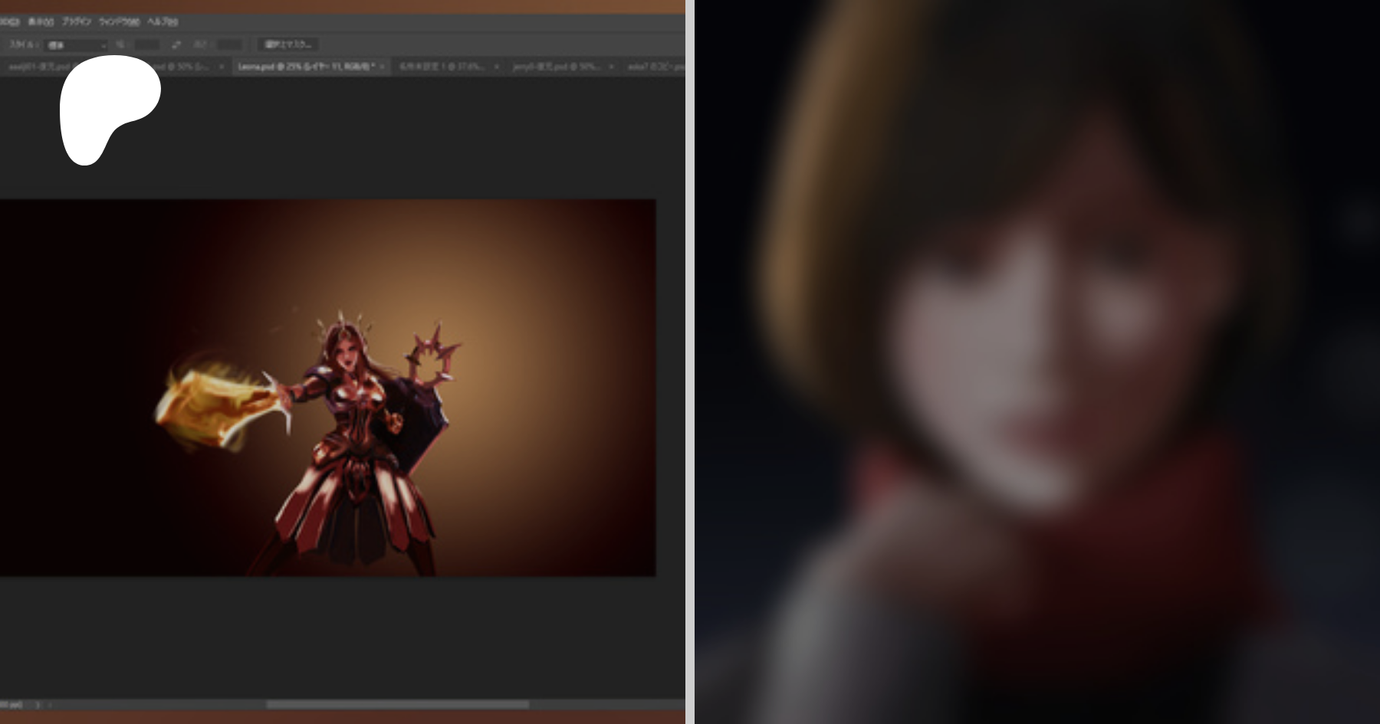The height and width of the screenshot is (724, 1380).
Task: Expand the status bar info arrow
Action: [37, 705]
